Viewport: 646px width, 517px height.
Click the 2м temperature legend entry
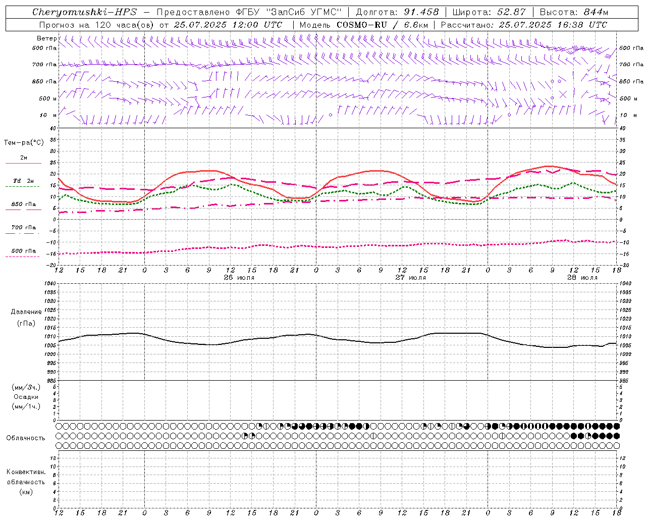(24, 158)
